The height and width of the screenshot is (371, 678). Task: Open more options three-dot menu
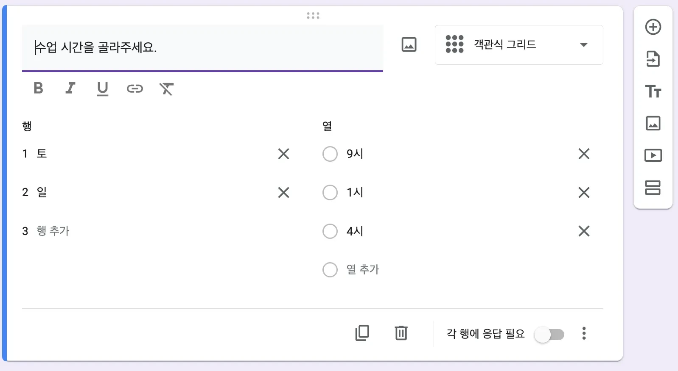click(x=584, y=333)
